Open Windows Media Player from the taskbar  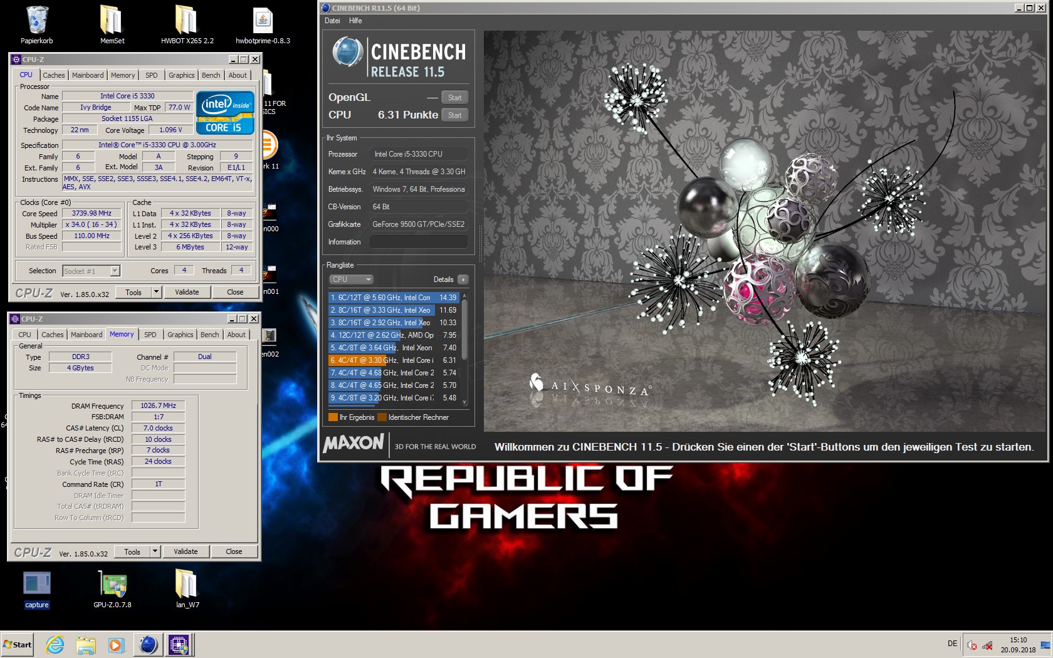pyautogui.click(x=116, y=644)
